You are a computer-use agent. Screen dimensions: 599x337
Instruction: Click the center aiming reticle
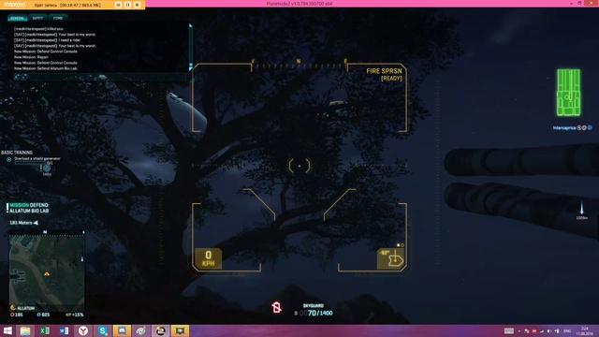click(x=299, y=166)
